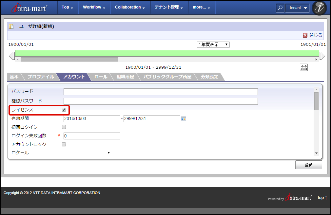Expand the tenant user menu

coord(298,8)
